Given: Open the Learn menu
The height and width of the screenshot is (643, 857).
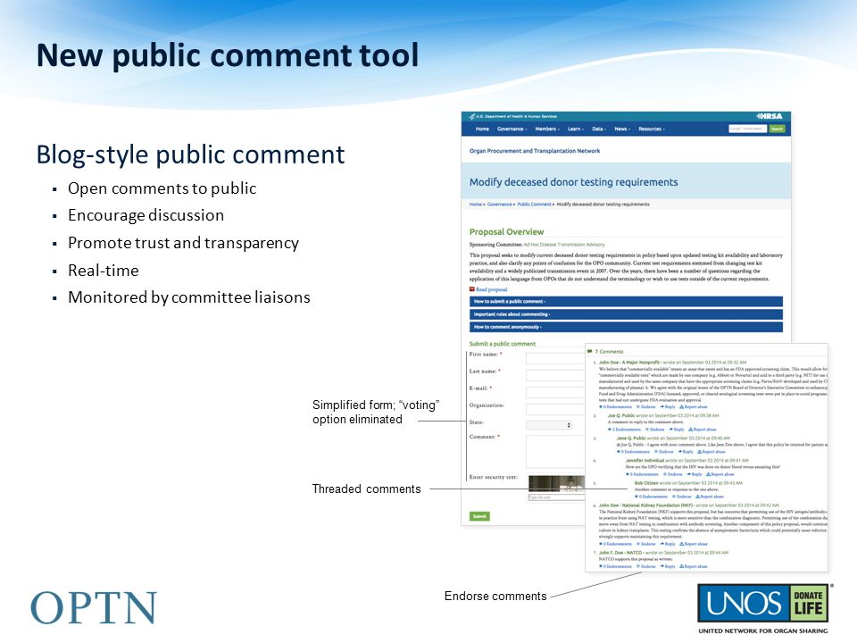Looking at the screenshot, I should pyautogui.click(x=576, y=129).
